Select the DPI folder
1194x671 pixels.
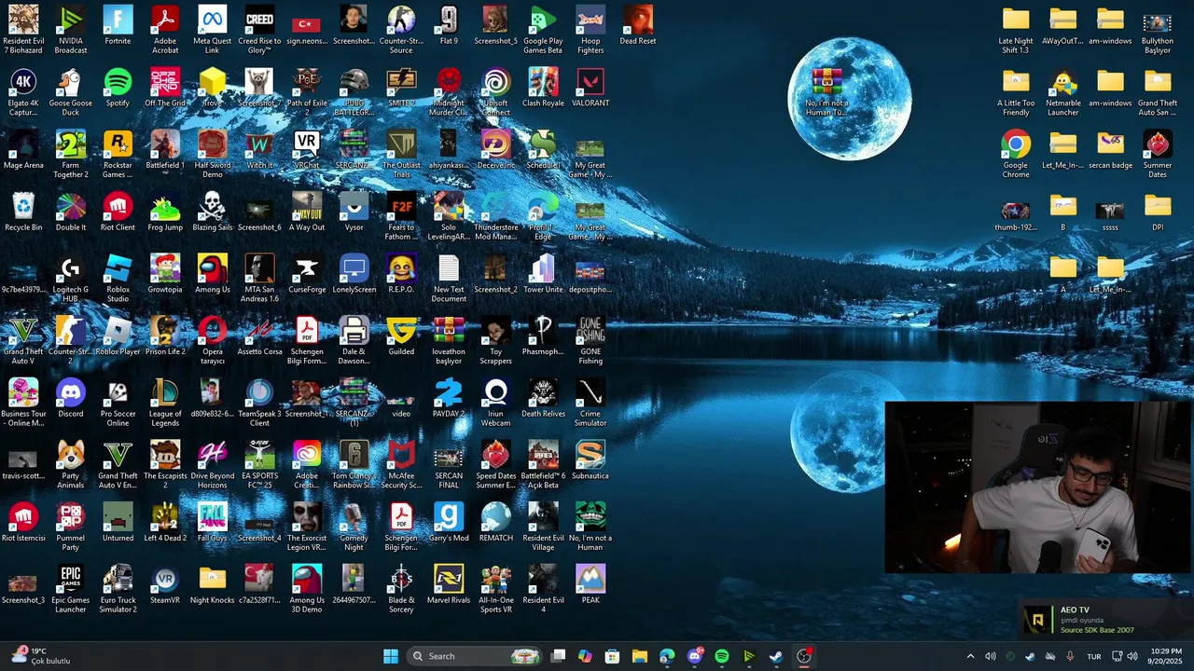click(1158, 212)
